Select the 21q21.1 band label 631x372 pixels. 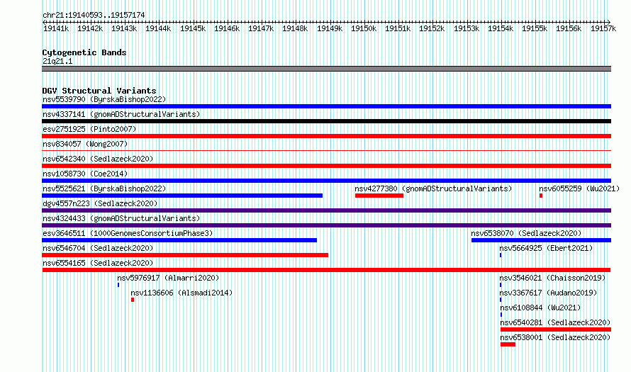pos(57,61)
